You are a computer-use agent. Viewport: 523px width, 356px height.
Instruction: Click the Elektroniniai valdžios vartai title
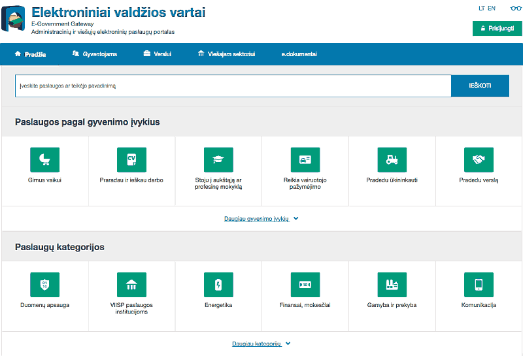tap(118, 12)
